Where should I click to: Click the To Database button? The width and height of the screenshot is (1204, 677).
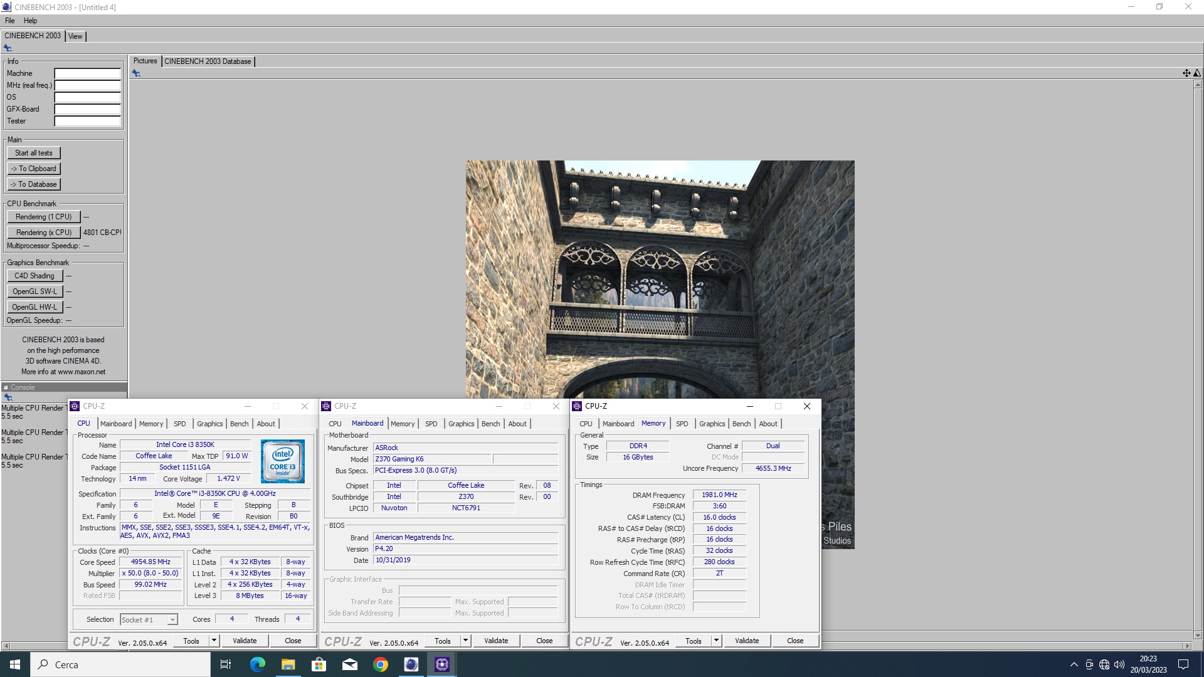pyautogui.click(x=34, y=184)
